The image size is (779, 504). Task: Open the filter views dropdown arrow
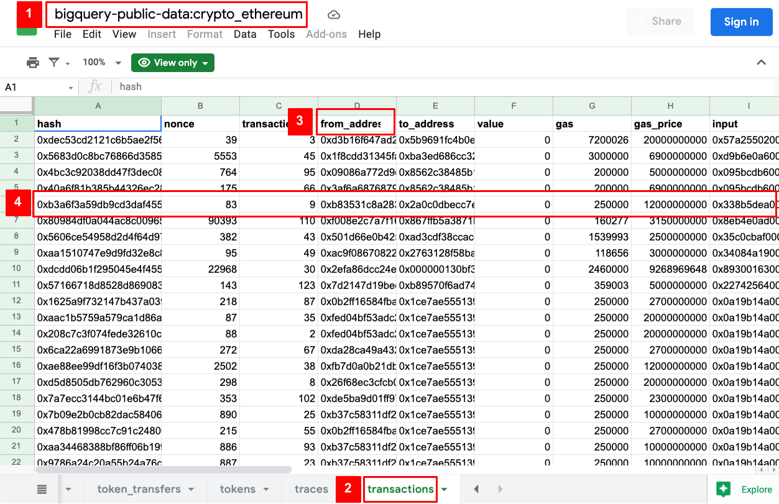67,63
